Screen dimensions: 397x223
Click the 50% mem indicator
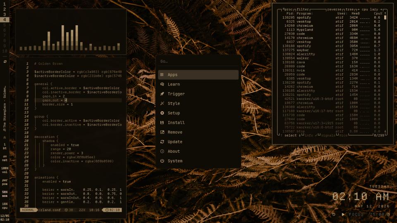[5, 194]
